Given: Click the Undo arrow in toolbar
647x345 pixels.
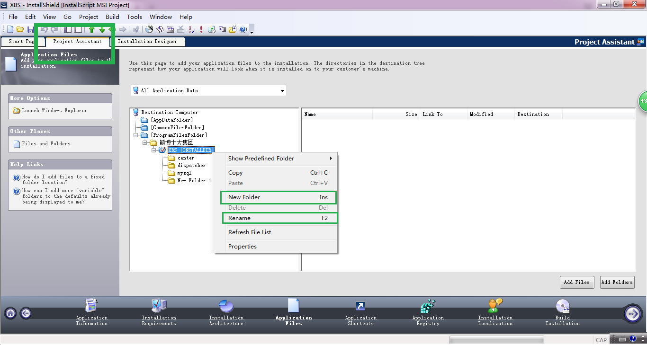Looking at the screenshot, I should [x=44, y=29].
